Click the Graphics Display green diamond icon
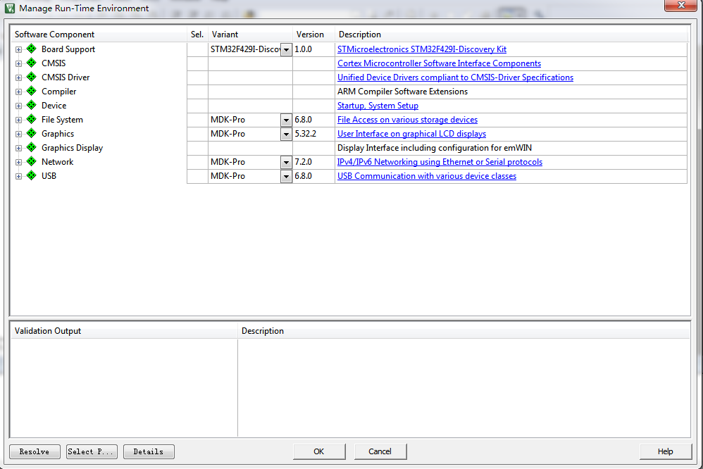The image size is (703, 469). pos(32,147)
